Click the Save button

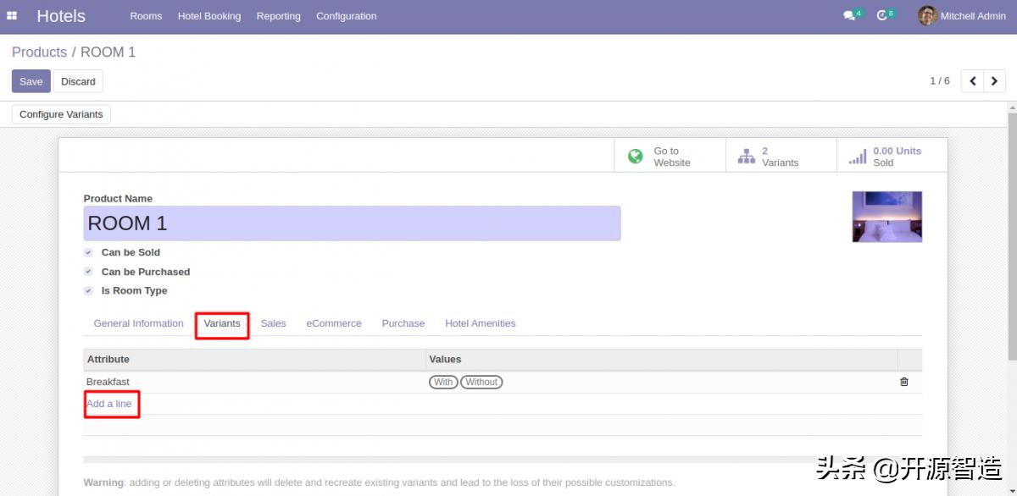click(x=31, y=81)
